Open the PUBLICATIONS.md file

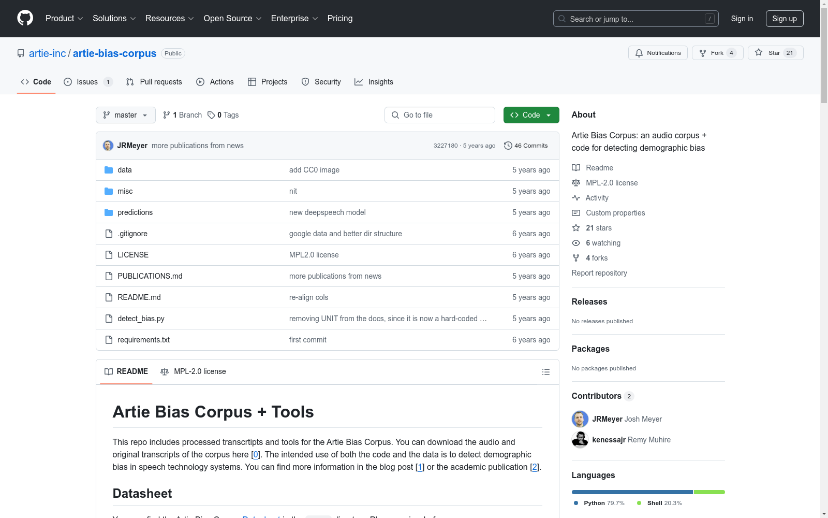coord(150,276)
